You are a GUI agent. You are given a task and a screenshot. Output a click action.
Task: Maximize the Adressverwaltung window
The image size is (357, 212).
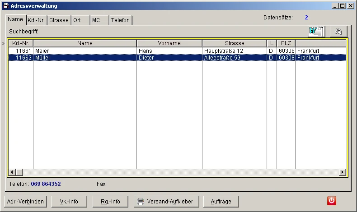[342, 6]
